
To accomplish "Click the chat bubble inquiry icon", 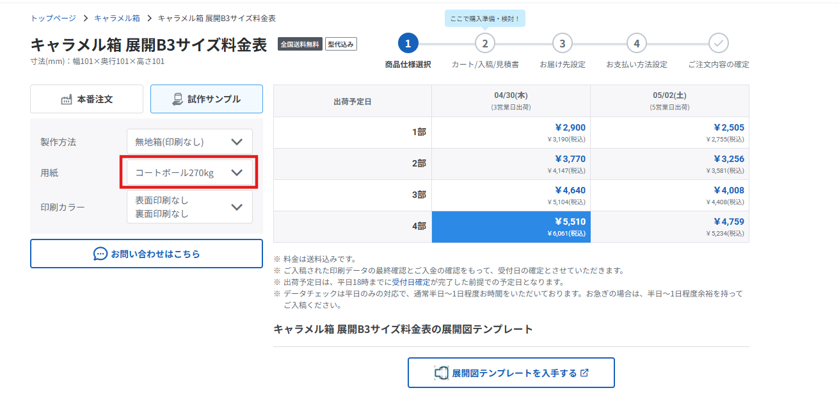I will pyautogui.click(x=100, y=254).
